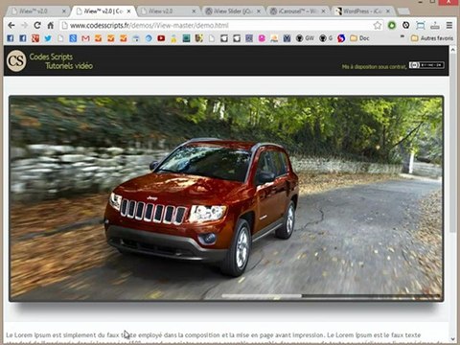Image resolution: width=460 pixels, height=345 pixels.
Task: Switch to the iView Slider tab
Action: (x=233, y=11)
